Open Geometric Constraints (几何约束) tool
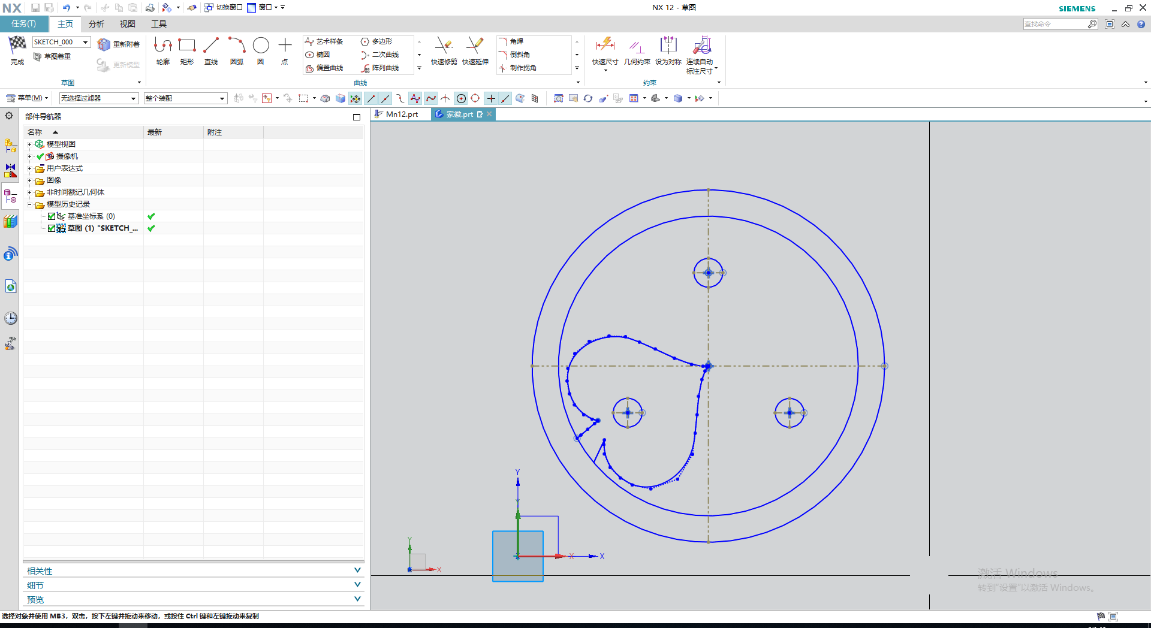This screenshot has height=628, width=1151. click(637, 50)
